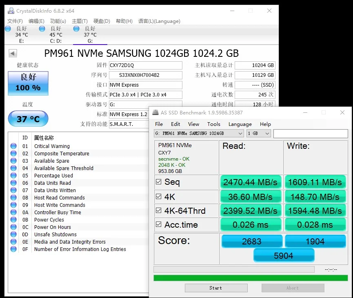Screen dimensions: 353x298
Task: Open the Tools menu in AS SSD
Action: pyautogui.click(x=213, y=124)
